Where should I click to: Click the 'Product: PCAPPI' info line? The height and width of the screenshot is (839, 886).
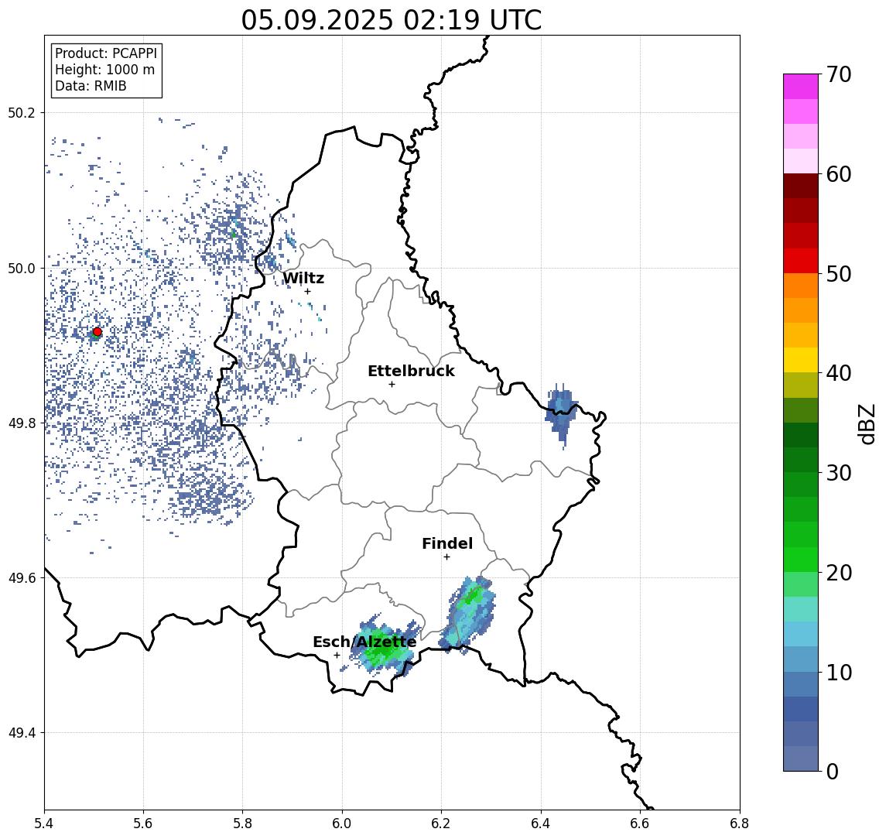coord(106,53)
